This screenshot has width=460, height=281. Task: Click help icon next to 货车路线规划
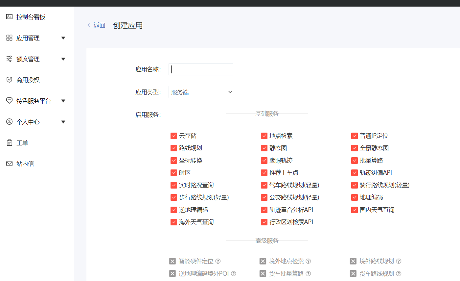point(399,273)
